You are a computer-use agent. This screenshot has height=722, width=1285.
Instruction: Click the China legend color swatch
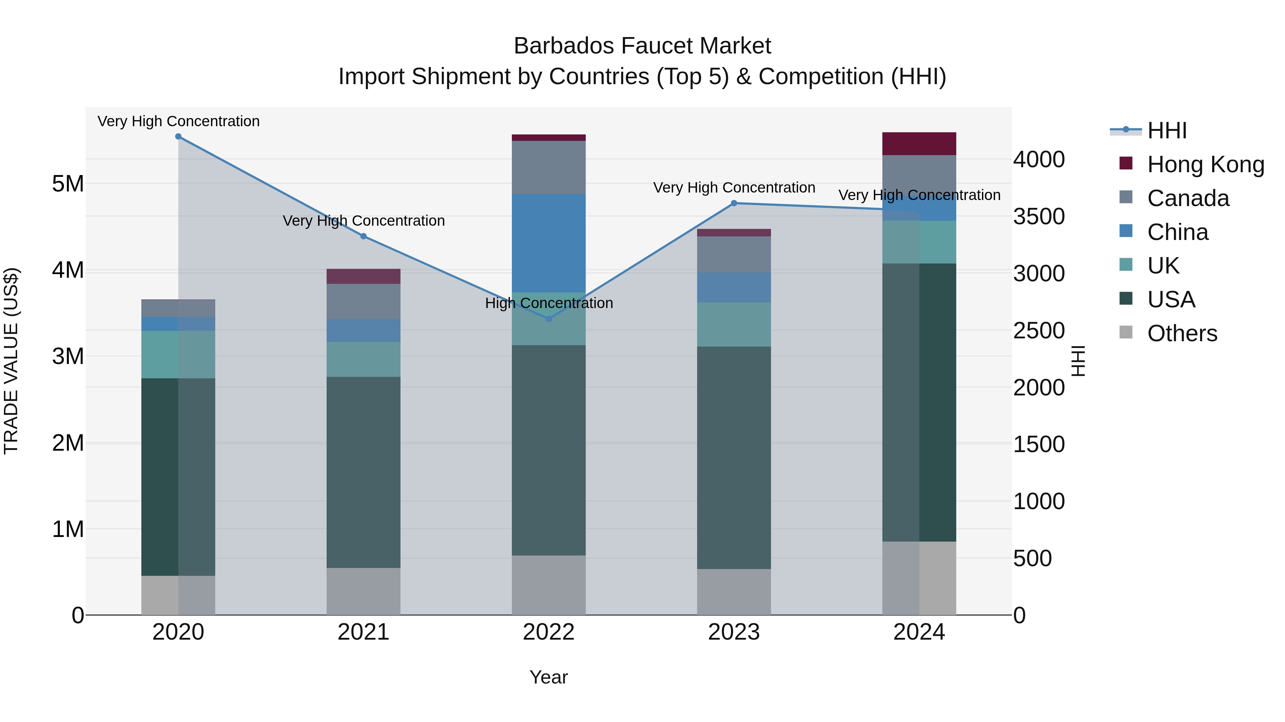click(x=1126, y=231)
